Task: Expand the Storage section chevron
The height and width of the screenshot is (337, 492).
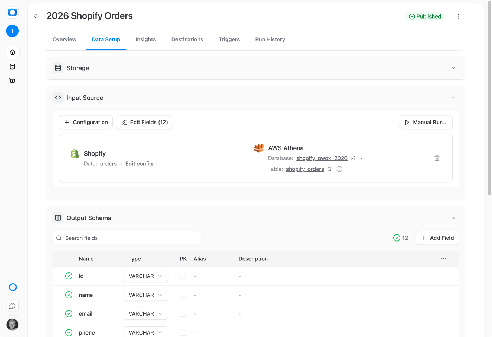Action: click(x=453, y=68)
